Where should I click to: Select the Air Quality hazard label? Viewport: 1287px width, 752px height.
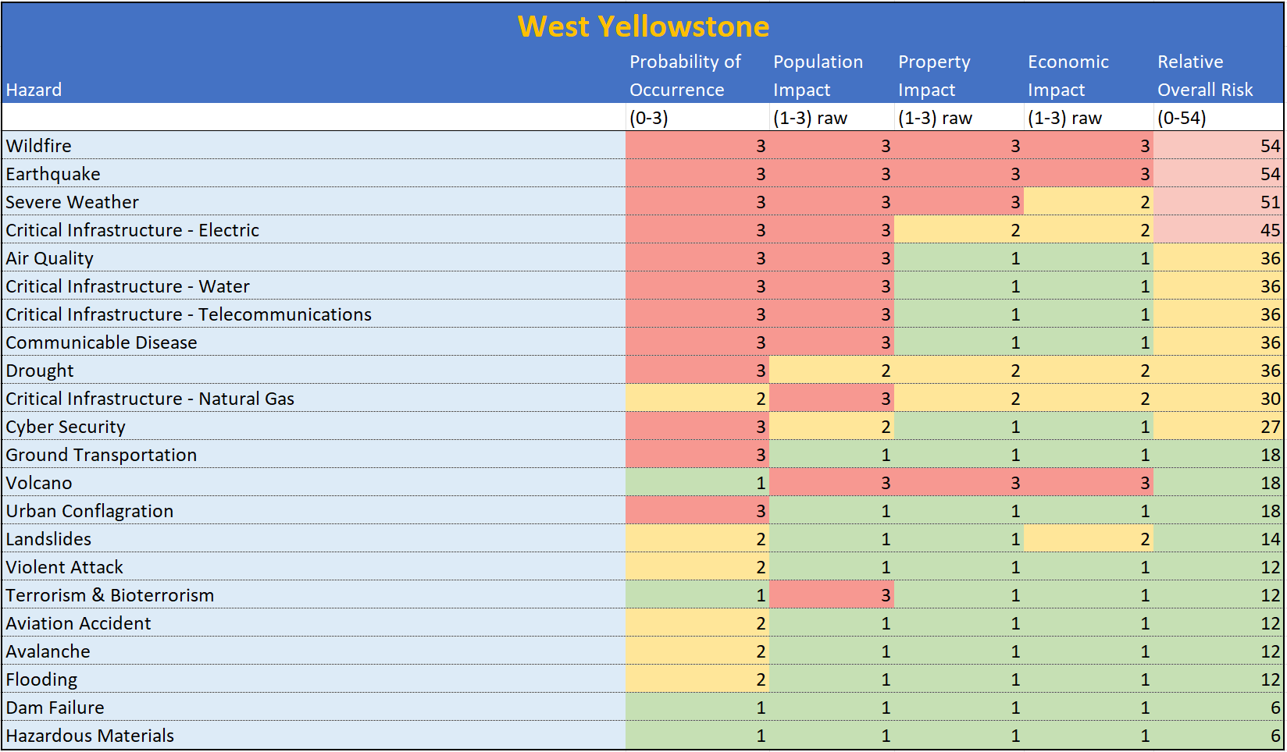(x=50, y=258)
